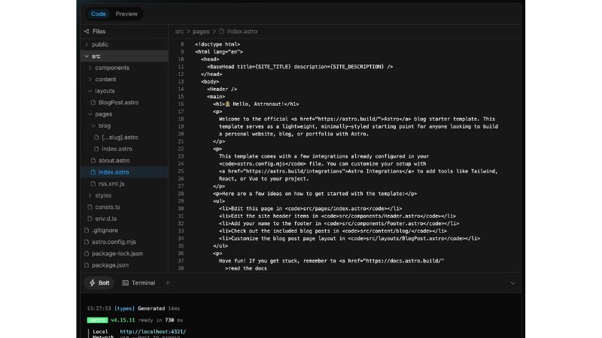This screenshot has height=338, width=602.
Task: Click file icon beside package.json
Action: (87, 265)
